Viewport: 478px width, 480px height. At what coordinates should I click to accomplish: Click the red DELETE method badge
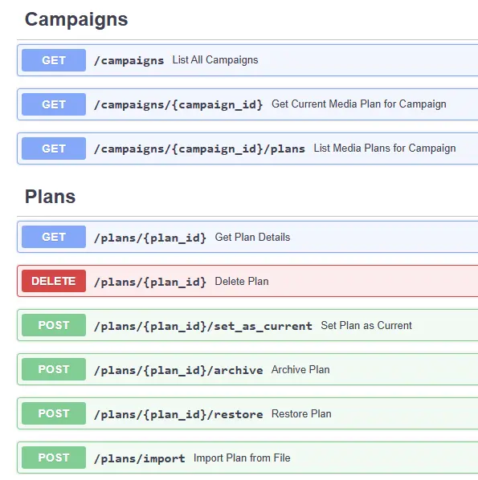click(54, 281)
